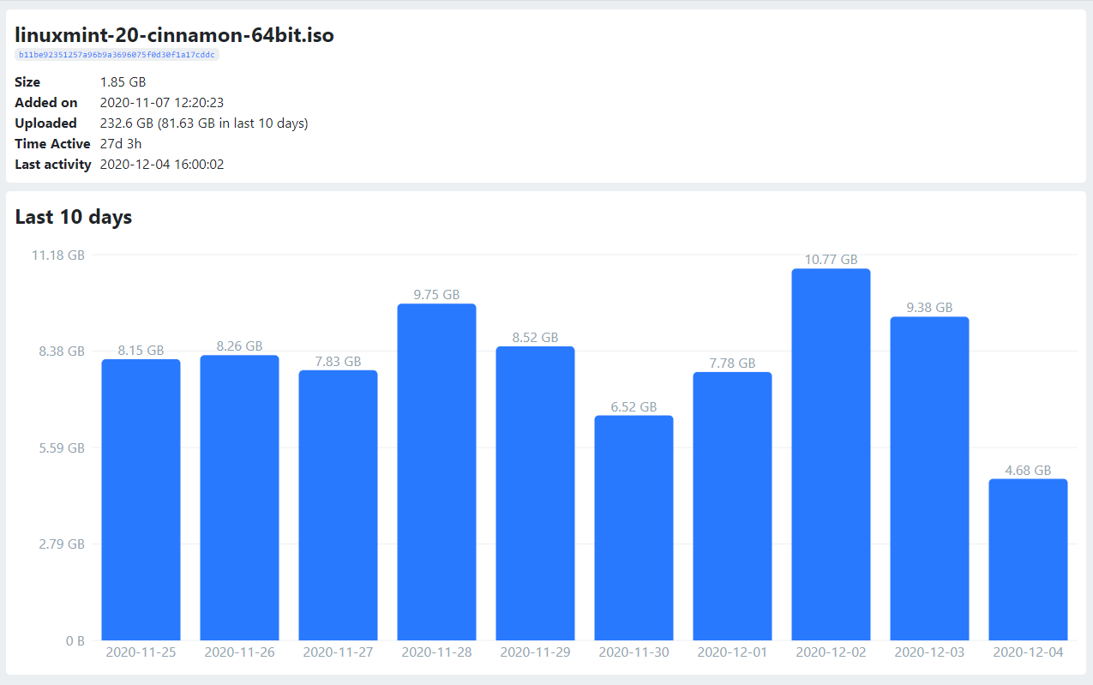The width and height of the screenshot is (1093, 685).
Task: Click last activity value 2020-12-04 16:00:02
Action: tap(162, 165)
